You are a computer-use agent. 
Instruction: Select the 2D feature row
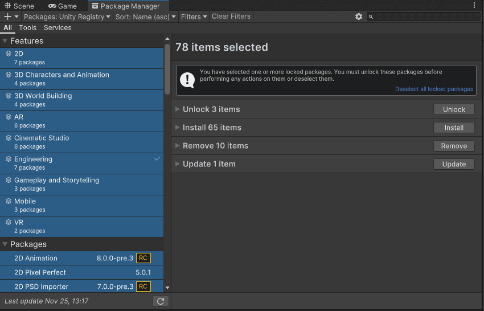pos(82,58)
